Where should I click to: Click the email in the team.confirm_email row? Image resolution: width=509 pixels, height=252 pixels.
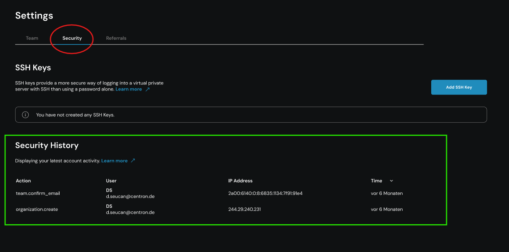coord(130,197)
